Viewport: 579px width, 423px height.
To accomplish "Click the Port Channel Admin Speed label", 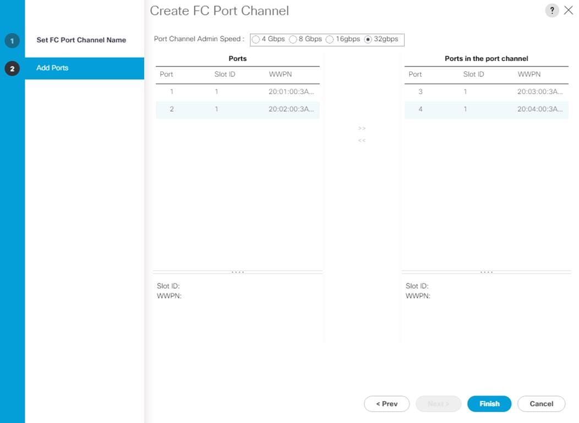I will coord(199,39).
